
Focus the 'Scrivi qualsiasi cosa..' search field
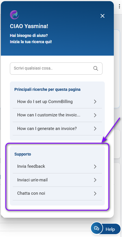(56, 68)
